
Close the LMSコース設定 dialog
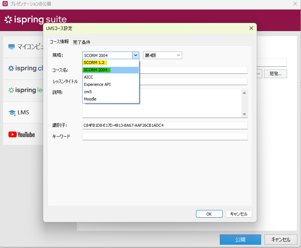tap(251, 28)
